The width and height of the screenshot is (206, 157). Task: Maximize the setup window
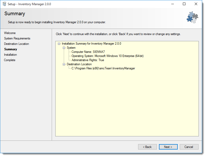[184, 4]
